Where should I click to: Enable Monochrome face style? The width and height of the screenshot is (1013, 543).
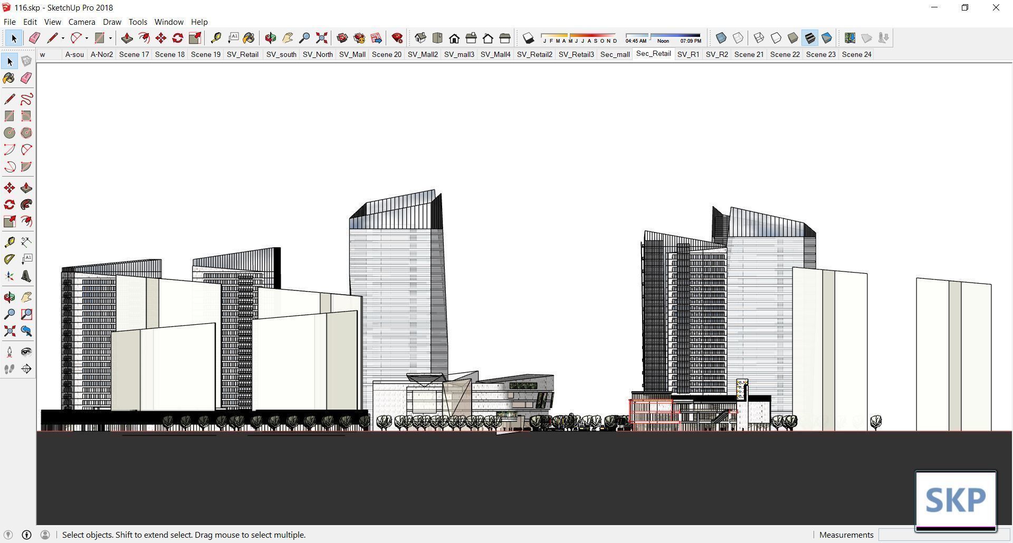[827, 38]
